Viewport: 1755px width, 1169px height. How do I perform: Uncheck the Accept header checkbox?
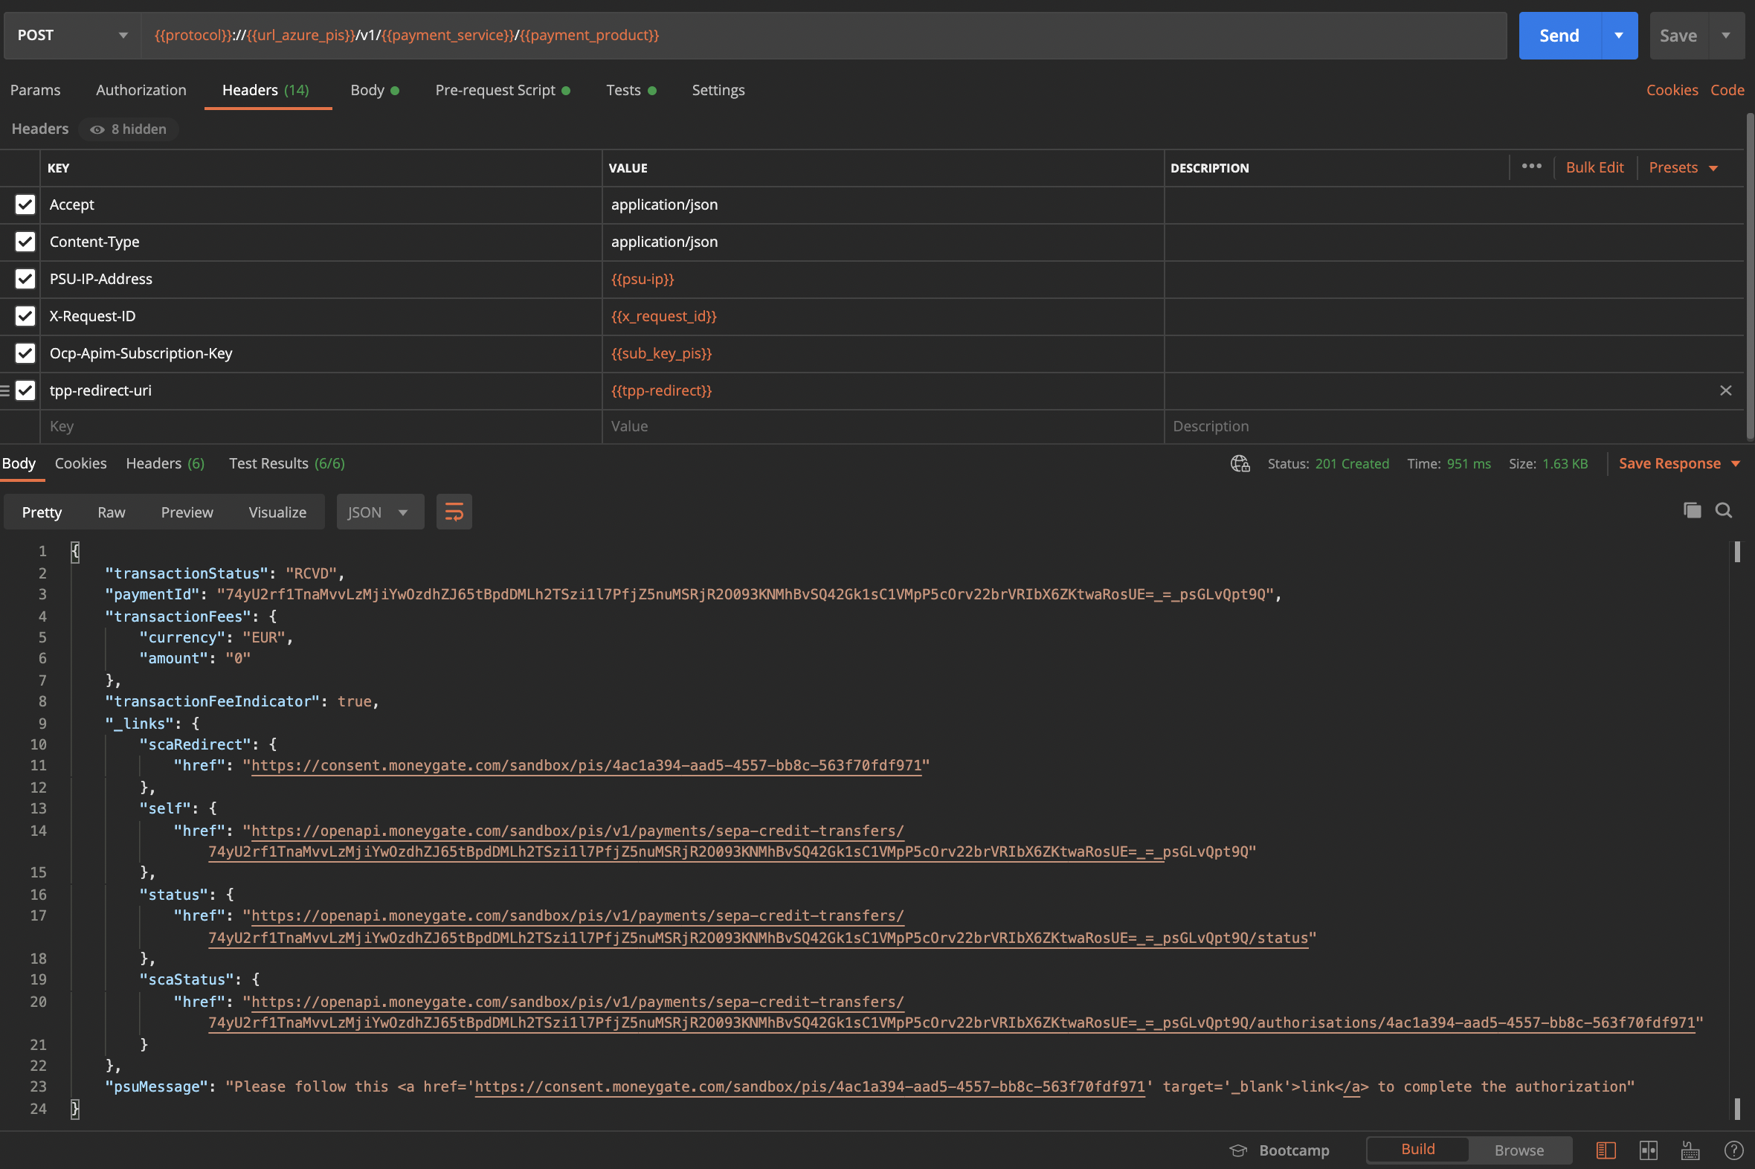pos(25,205)
